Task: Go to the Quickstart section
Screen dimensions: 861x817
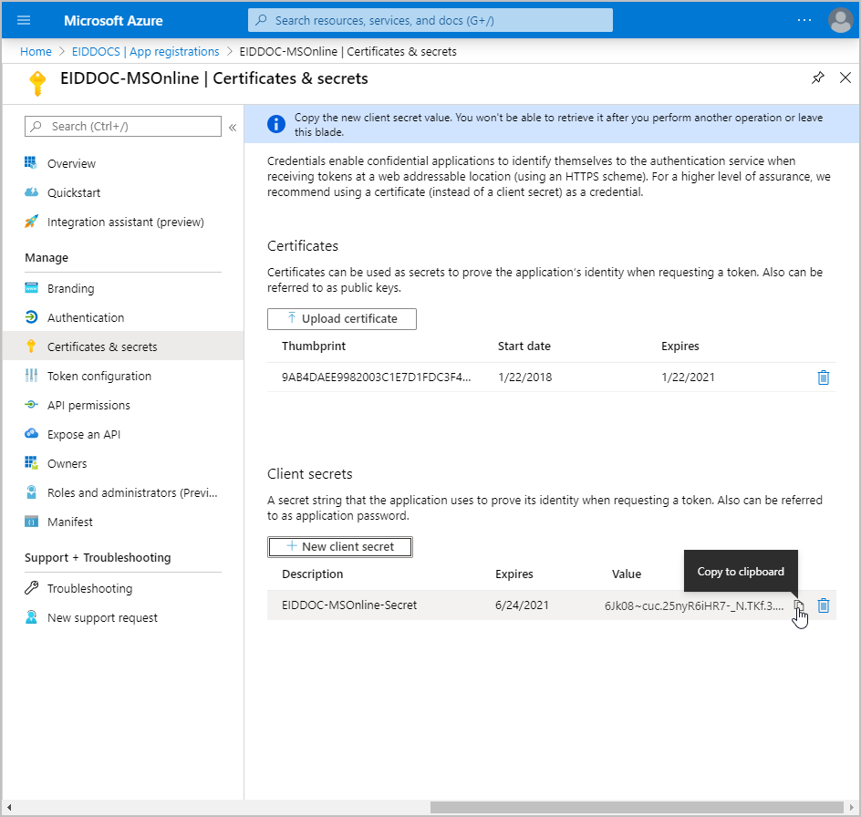Action: 73,193
